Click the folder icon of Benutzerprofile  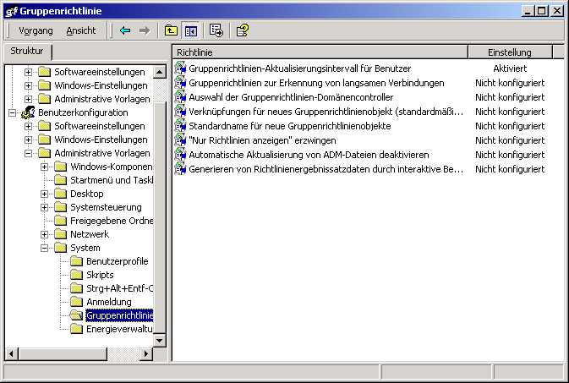click(x=76, y=261)
